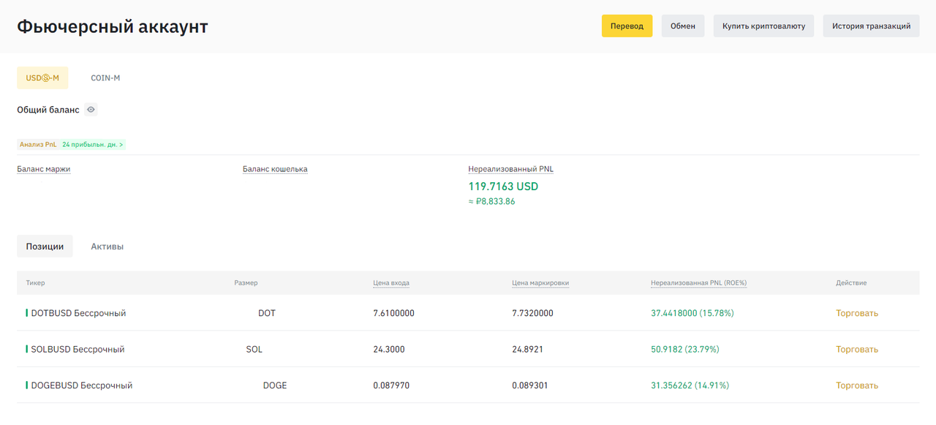The height and width of the screenshot is (425, 936).
Task: Click SOL mark price 24.8921
Action: [x=528, y=350]
